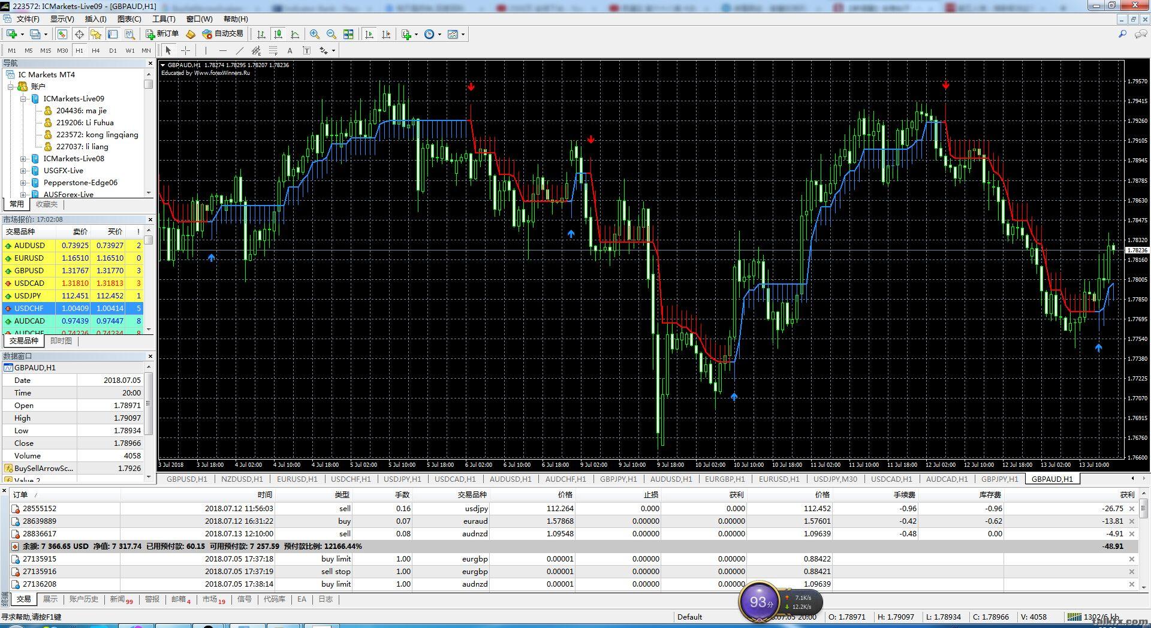
Task: Toggle the Navigator panel star-folder icon
Action: [x=95, y=34]
